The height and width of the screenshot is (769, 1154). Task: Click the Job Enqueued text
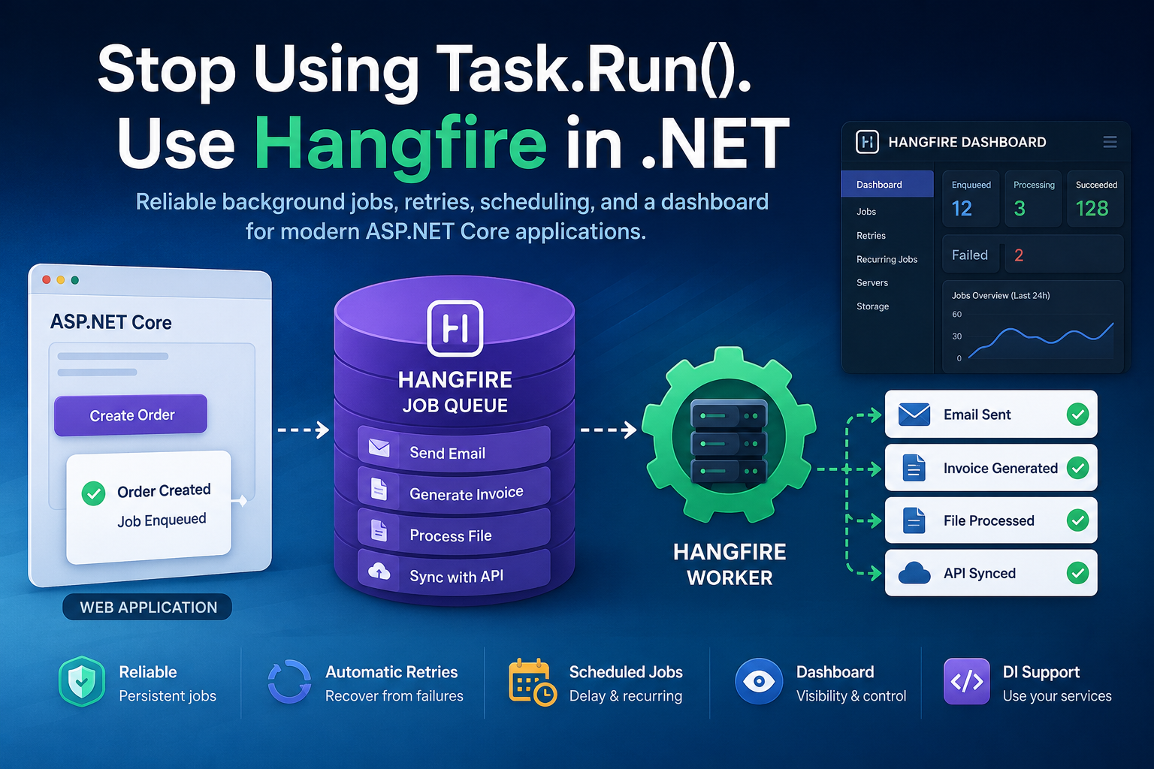pyautogui.click(x=162, y=520)
